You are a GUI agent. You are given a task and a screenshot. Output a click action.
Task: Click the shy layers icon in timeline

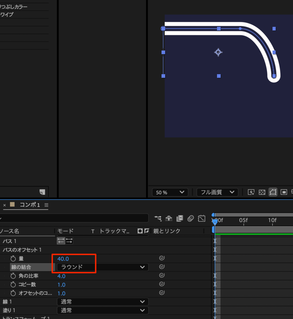(169, 218)
